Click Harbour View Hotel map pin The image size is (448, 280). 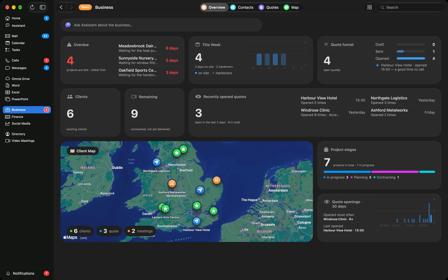(x=197, y=221)
